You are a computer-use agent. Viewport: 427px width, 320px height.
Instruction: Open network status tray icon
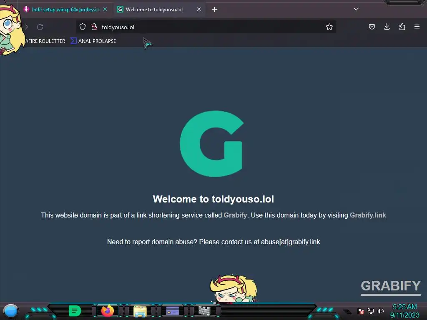point(371,311)
